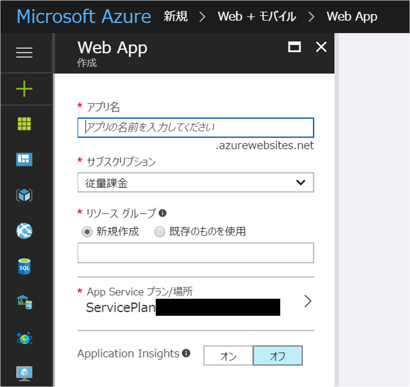Open SQL data warehouse icon
Image resolution: width=410 pixels, height=387 pixels.
pyautogui.click(x=24, y=302)
